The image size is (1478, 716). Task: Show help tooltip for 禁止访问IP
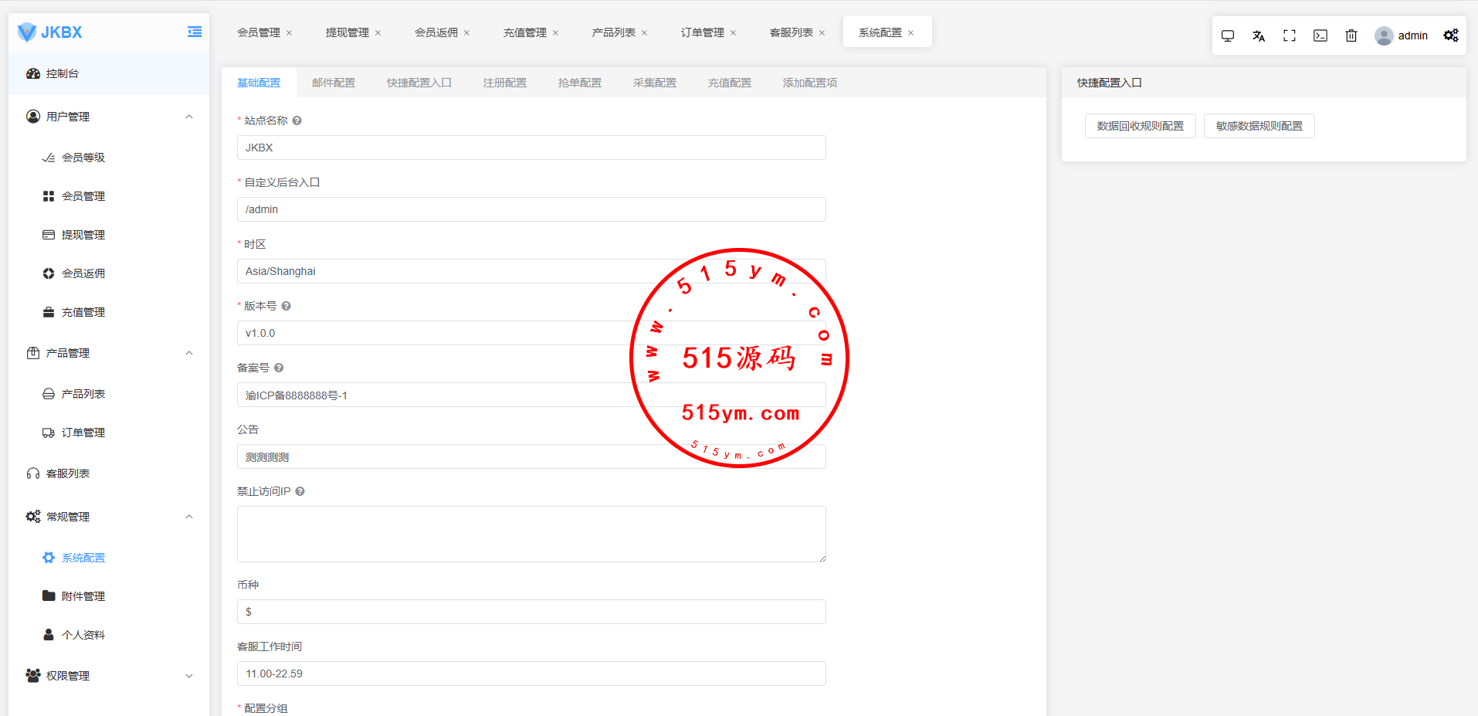300,491
